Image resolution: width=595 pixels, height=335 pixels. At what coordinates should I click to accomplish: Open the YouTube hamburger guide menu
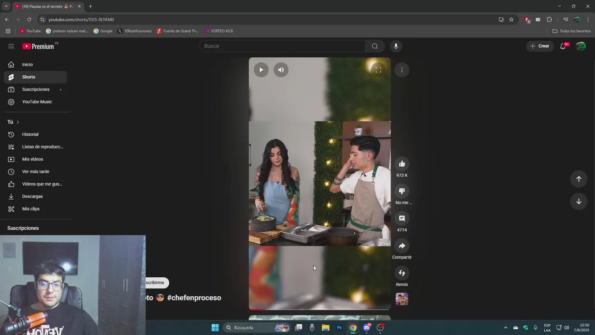coord(11,46)
